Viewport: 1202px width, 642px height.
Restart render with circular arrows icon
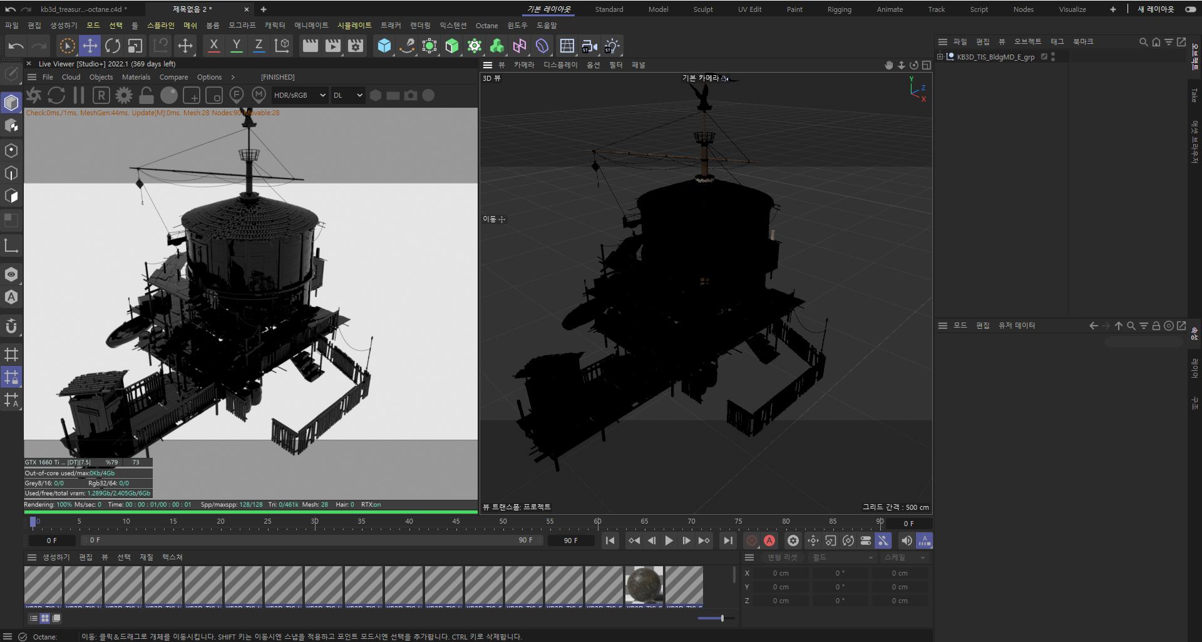click(x=56, y=95)
